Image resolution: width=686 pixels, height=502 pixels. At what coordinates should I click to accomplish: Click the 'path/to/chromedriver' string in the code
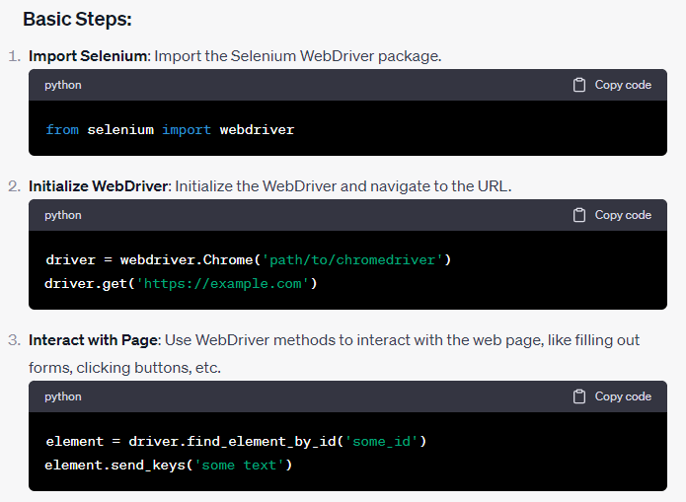[352, 259]
